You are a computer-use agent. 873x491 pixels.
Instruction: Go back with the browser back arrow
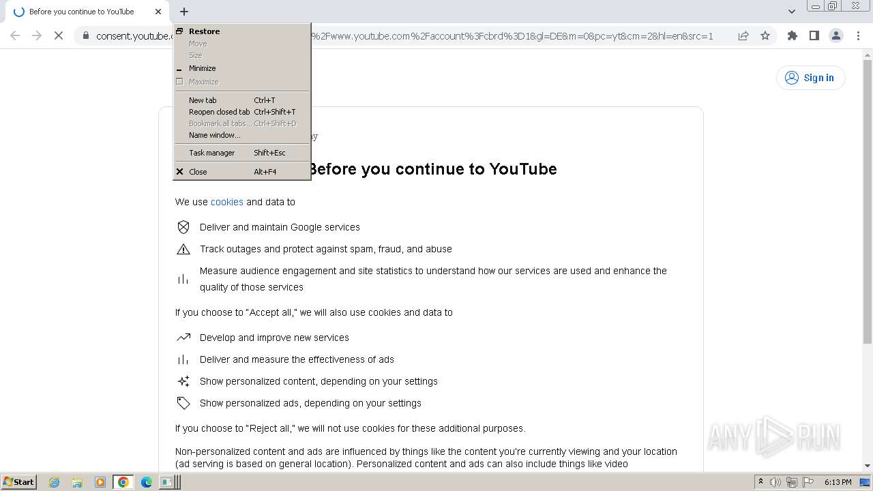coord(15,35)
